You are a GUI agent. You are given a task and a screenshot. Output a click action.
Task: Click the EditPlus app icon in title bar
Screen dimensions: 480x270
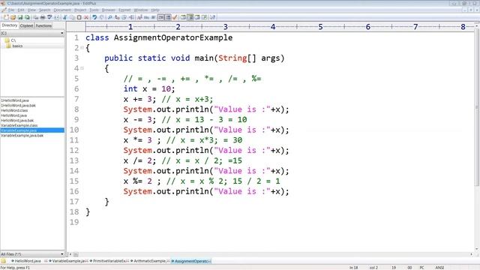click(3, 3)
